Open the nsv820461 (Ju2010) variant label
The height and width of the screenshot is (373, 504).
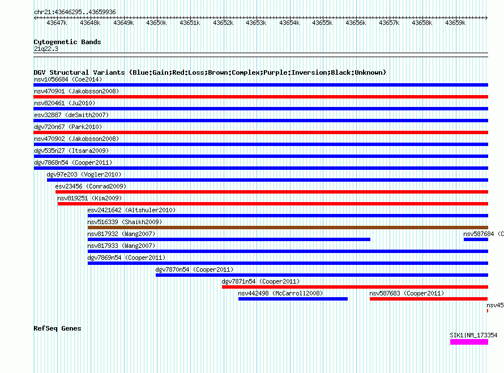65,103
